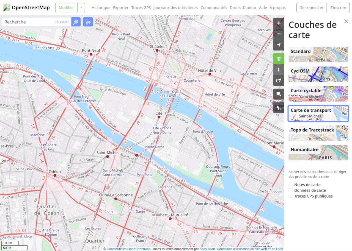Click the Les Écoles stop label
The width and height of the screenshot is (352, 251).
[x=93, y=228]
